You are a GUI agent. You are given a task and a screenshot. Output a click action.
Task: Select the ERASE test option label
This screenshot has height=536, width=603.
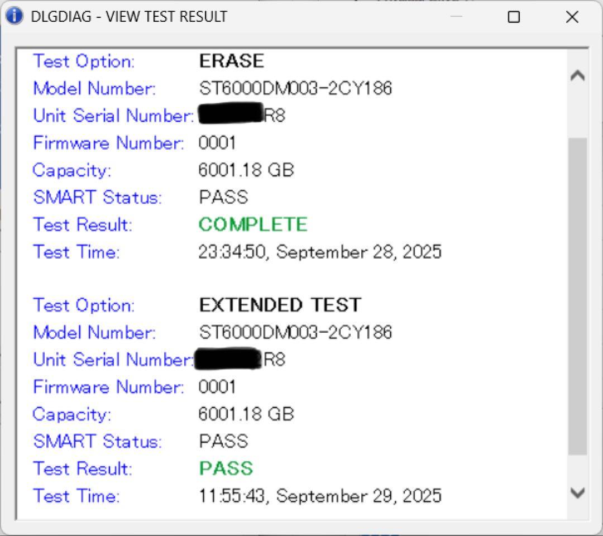pos(231,61)
